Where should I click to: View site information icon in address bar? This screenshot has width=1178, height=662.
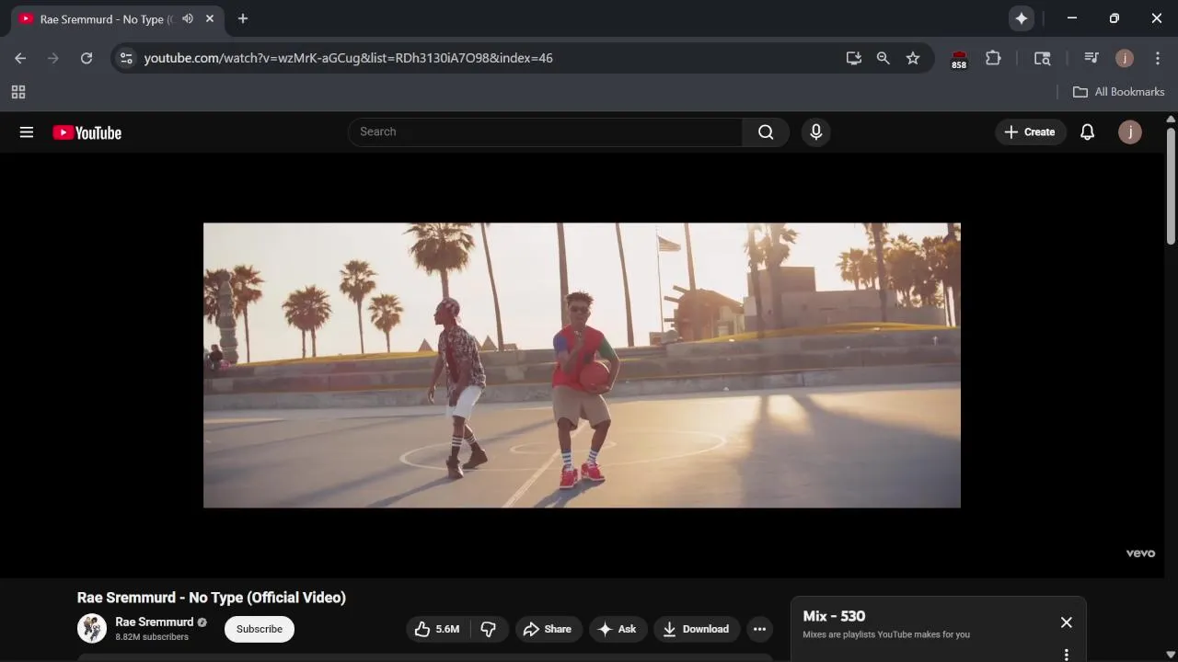point(127,58)
